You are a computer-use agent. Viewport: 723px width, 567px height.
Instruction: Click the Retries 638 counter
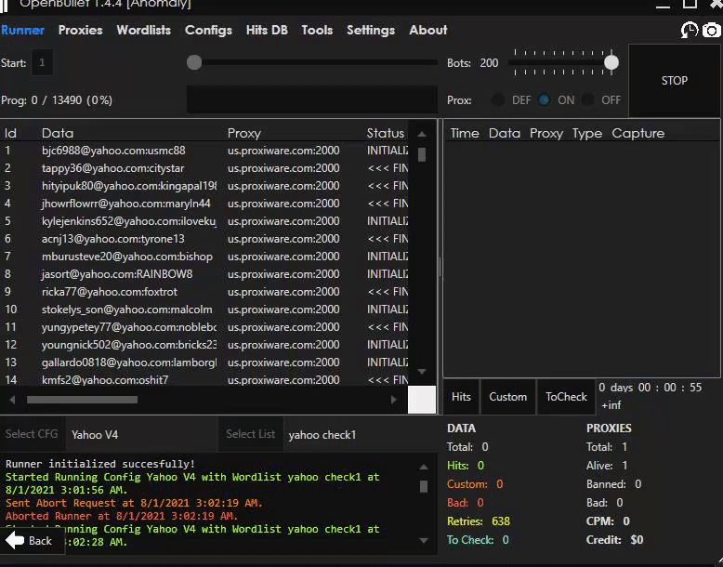[x=479, y=521]
